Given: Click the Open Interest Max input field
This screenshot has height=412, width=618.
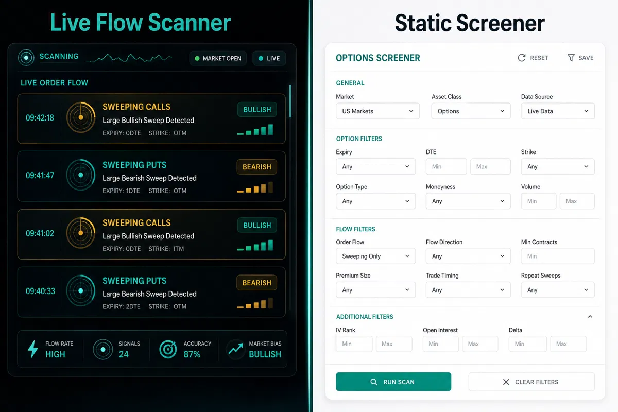Looking at the screenshot, I should pos(480,344).
